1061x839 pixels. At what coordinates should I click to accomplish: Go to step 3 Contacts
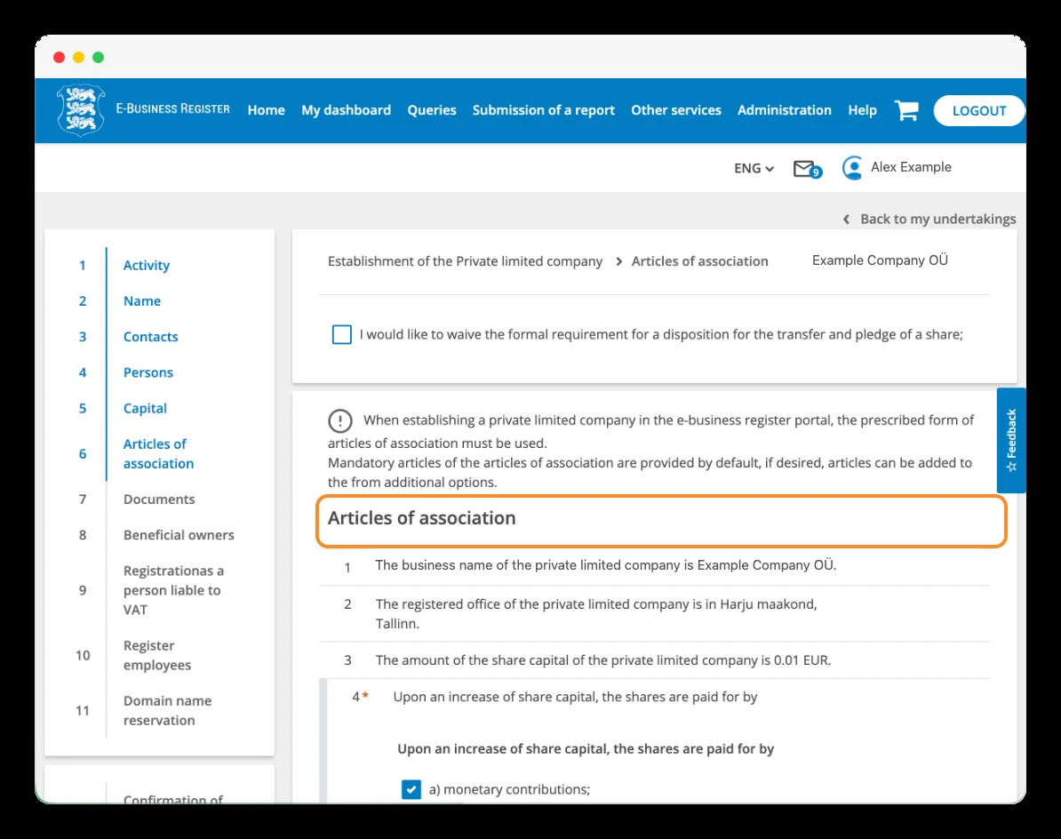click(150, 337)
